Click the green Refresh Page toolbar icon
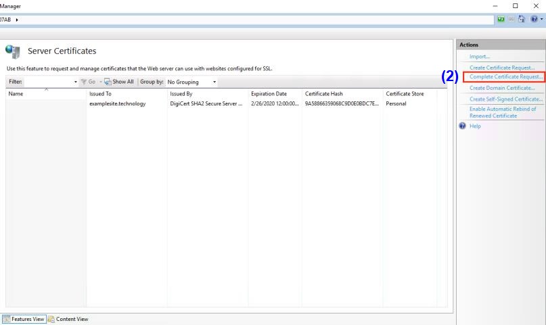 click(x=501, y=19)
